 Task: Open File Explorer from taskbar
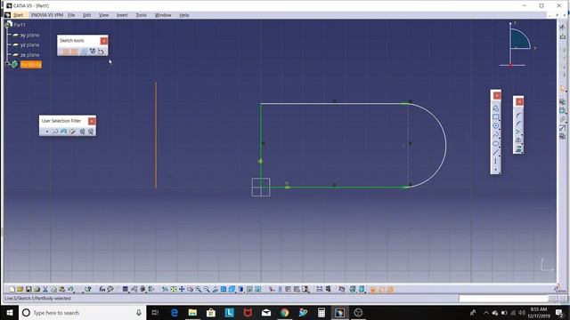[x=192, y=312]
